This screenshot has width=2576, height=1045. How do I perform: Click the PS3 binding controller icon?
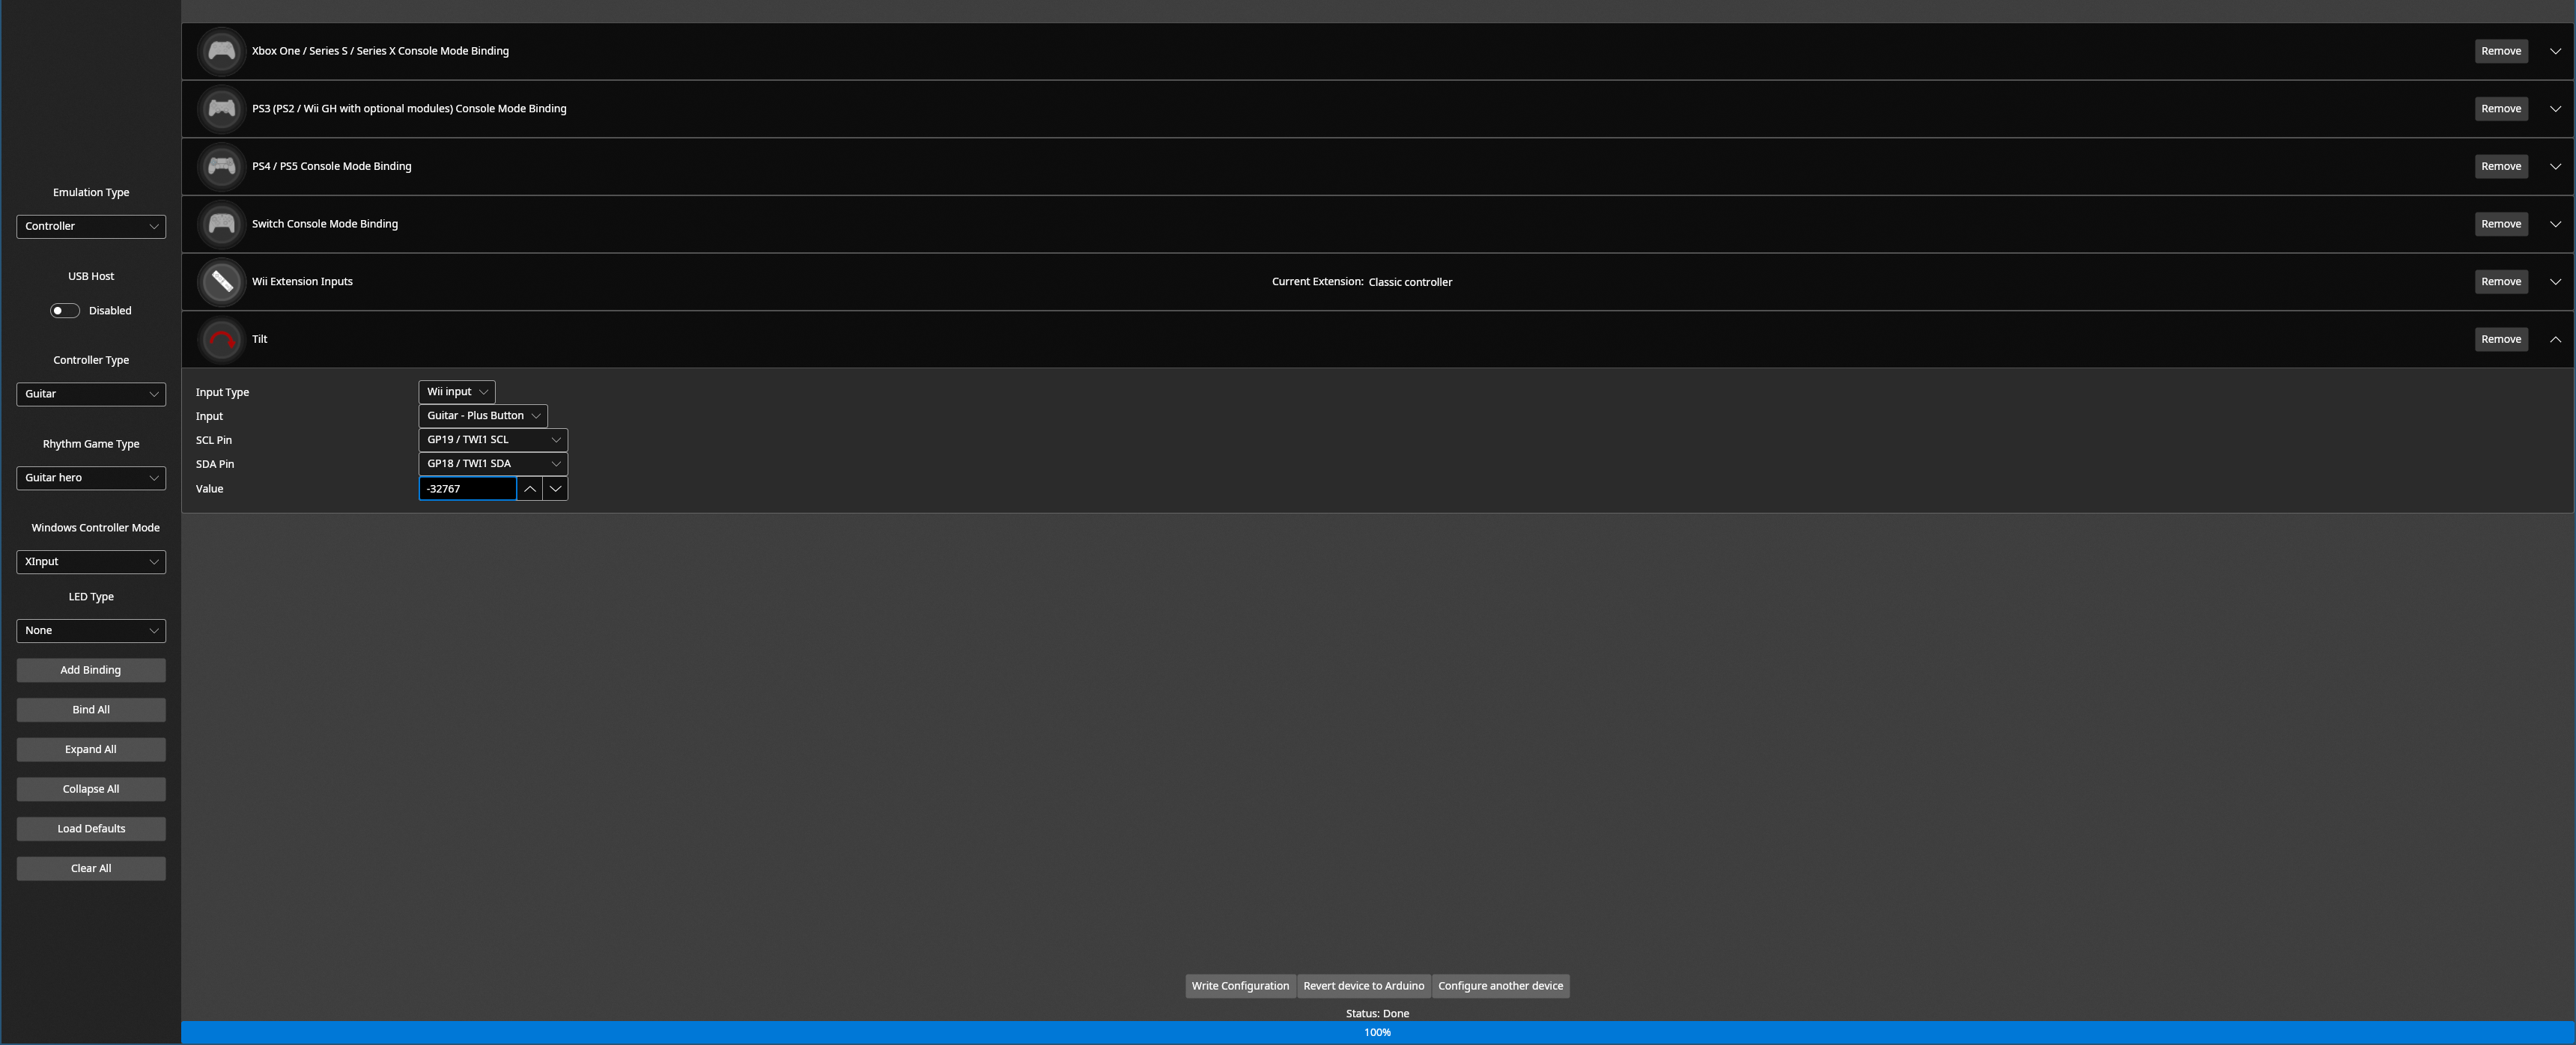coord(221,109)
